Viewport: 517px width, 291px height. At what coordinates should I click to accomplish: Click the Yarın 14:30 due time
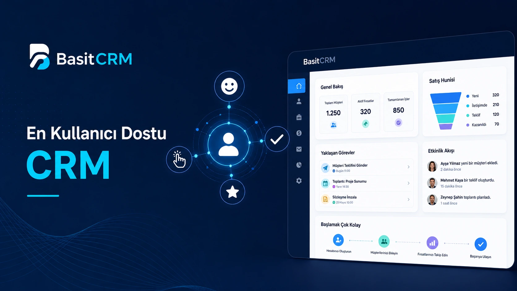pos(342,187)
